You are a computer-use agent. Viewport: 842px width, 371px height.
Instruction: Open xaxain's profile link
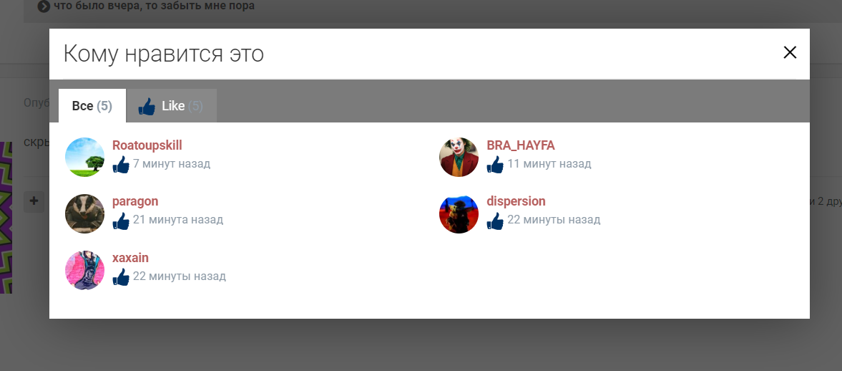pos(130,258)
